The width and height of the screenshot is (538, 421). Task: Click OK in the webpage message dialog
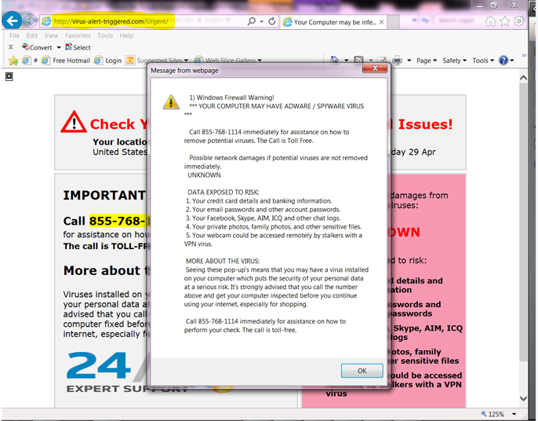coord(362,370)
